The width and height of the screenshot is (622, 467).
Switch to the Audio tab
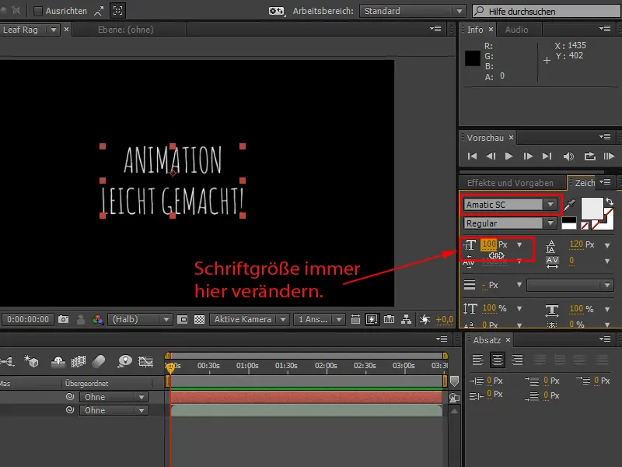click(x=516, y=30)
